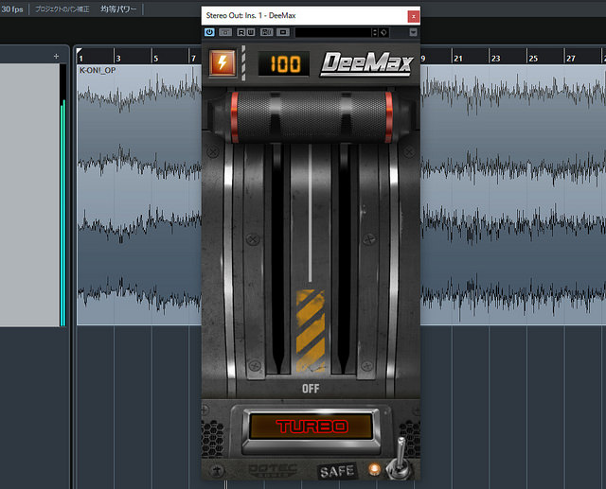Click the 30 fps frame rate setting
The height and width of the screenshot is (489, 606).
(x=12, y=9)
